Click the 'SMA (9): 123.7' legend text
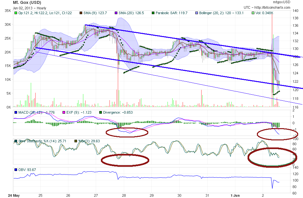This screenshot has height=198, width=303. 95,13
